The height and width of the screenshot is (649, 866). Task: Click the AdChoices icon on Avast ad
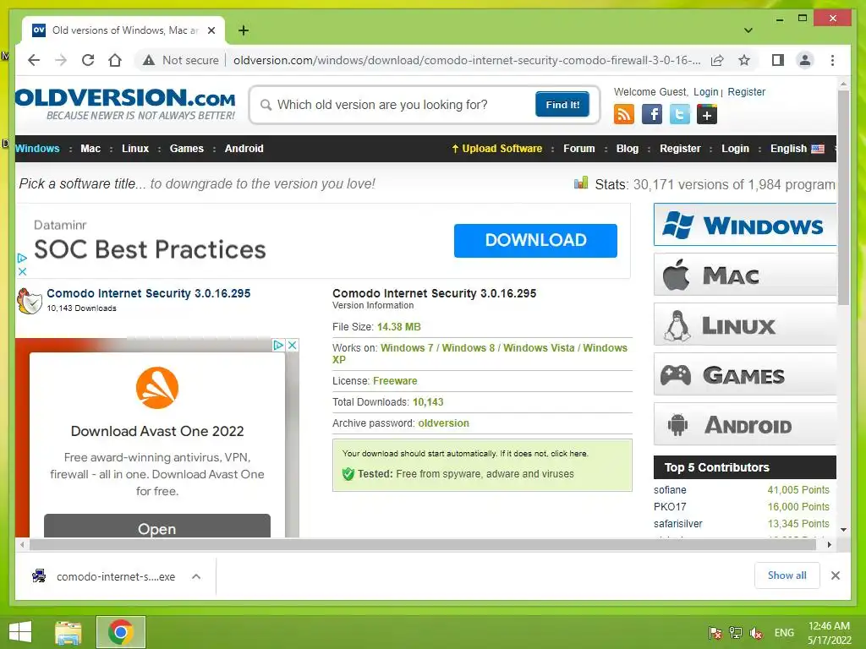[x=278, y=346]
